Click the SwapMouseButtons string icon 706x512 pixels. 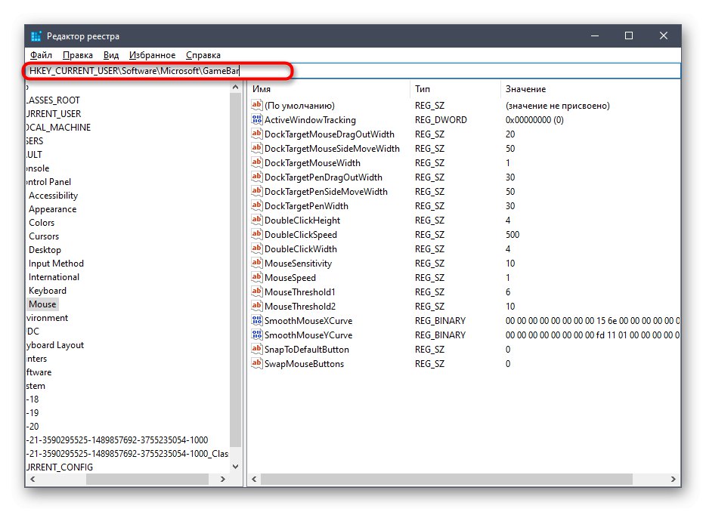[x=257, y=363]
